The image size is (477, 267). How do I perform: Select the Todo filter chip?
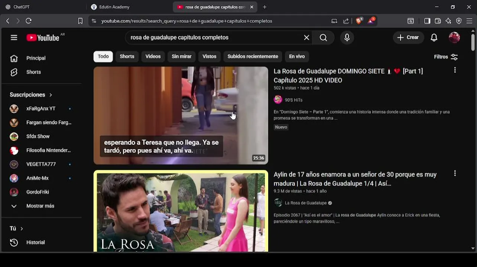click(103, 56)
